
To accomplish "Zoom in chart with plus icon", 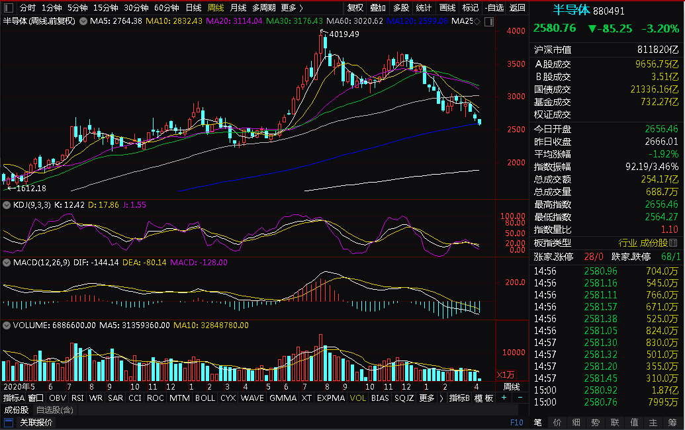I will pyautogui.click(x=504, y=398).
